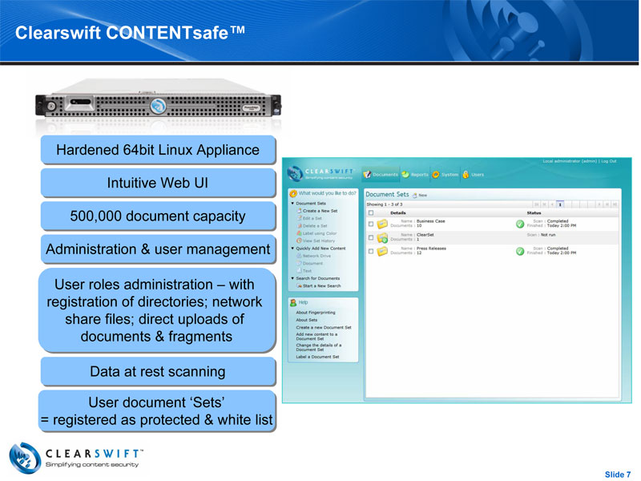Click the Edit a Set icon
641x481 pixels.
point(299,218)
